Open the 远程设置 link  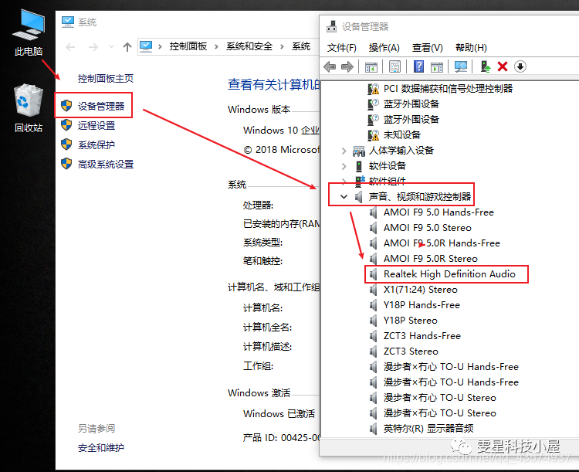[96, 126]
